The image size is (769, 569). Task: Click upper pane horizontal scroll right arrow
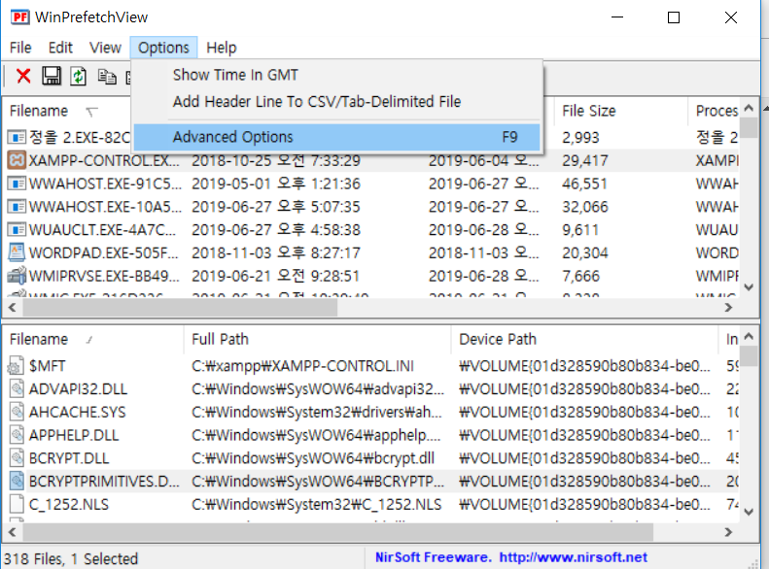pyautogui.click(x=728, y=308)
